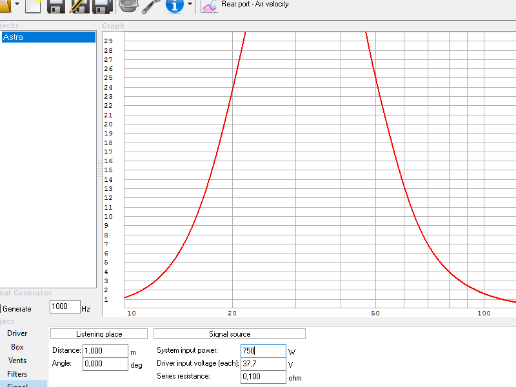Click the Save As pencil-floppy icon

point(79,5)
